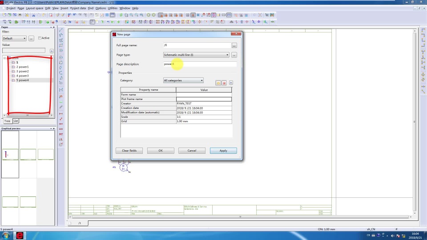Click the green Forward arrow icon
The width and height of the screenshot is (427, 240).
point(153,15)
